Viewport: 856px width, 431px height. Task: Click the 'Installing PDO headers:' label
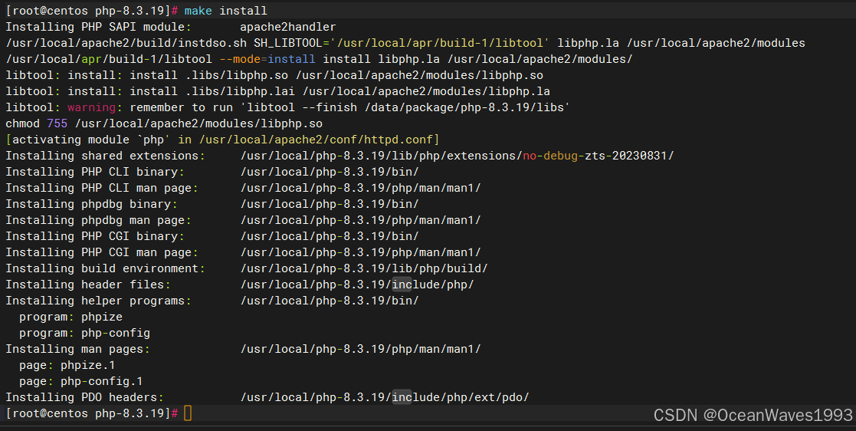(x=84, y=397)
